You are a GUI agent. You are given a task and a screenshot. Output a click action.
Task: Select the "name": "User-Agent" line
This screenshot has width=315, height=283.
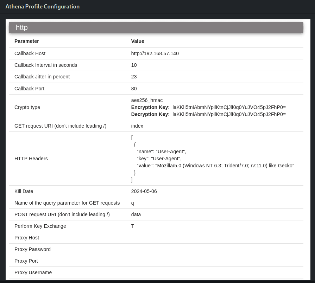[x=162, y=152]
